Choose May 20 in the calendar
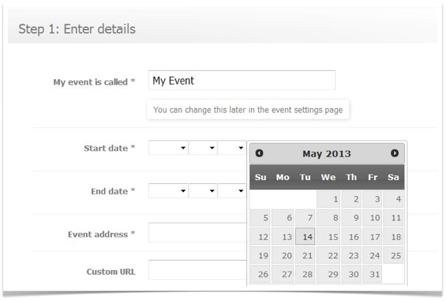The image size is (446, 301). [283, 255]
